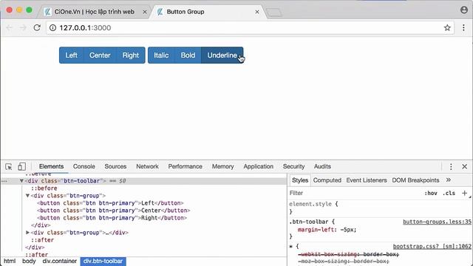The width and height of the screenshot is (473, 266).
Task: Open the Audits tab
Action: coord(322,166)
